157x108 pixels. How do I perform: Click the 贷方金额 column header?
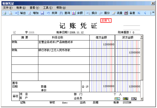pyautogui.click(x=128, y=37)
